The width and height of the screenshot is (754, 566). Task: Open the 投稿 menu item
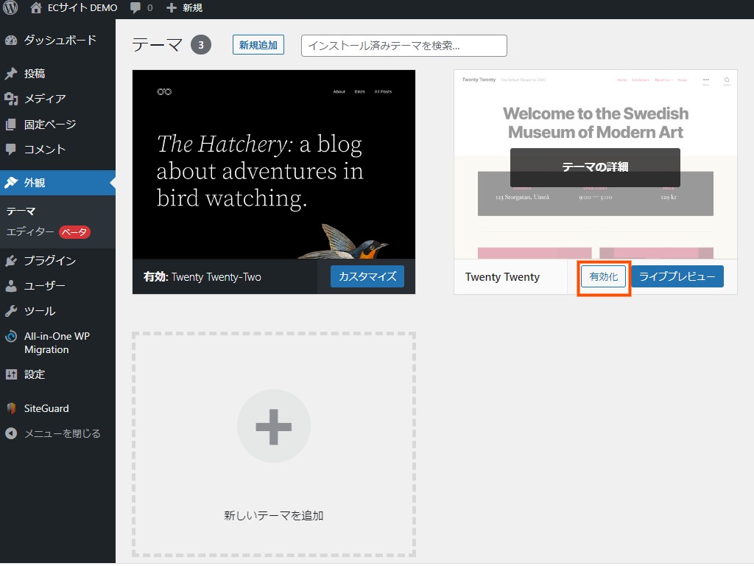click(35, 74)
